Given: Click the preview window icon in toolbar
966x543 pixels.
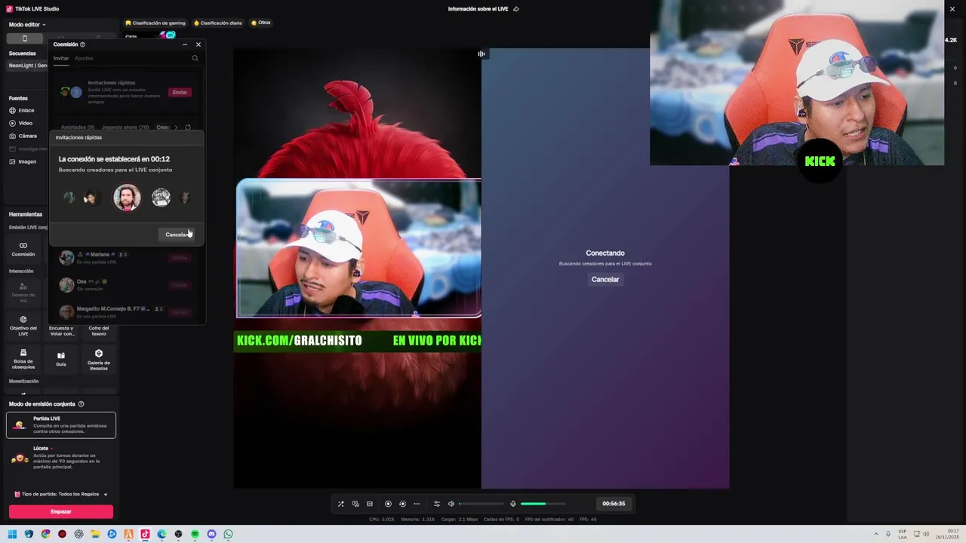Looking at the screenshot, I should 370,504.
